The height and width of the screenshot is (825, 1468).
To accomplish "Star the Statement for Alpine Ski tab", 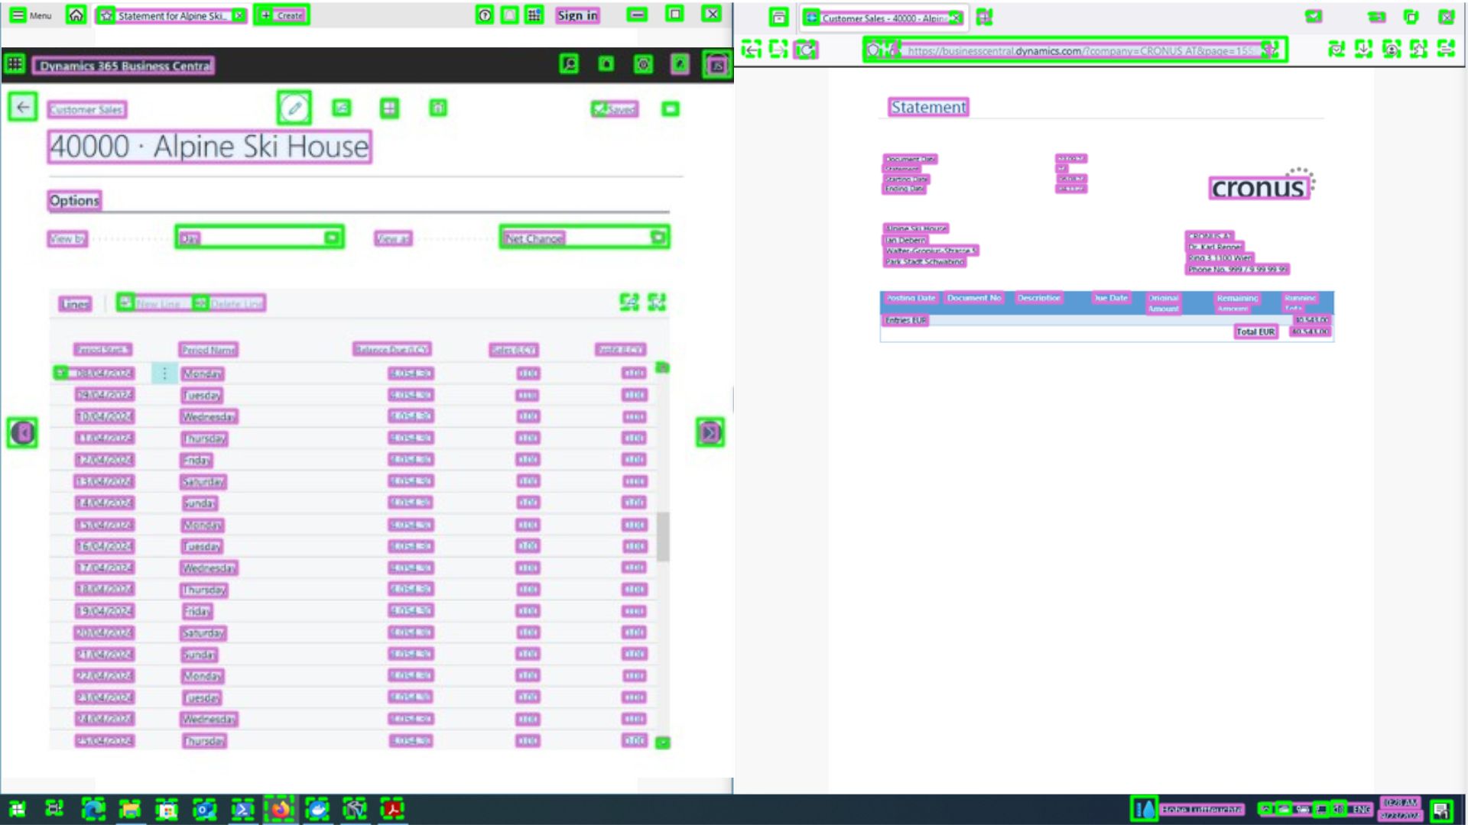I will pos(106,15).
